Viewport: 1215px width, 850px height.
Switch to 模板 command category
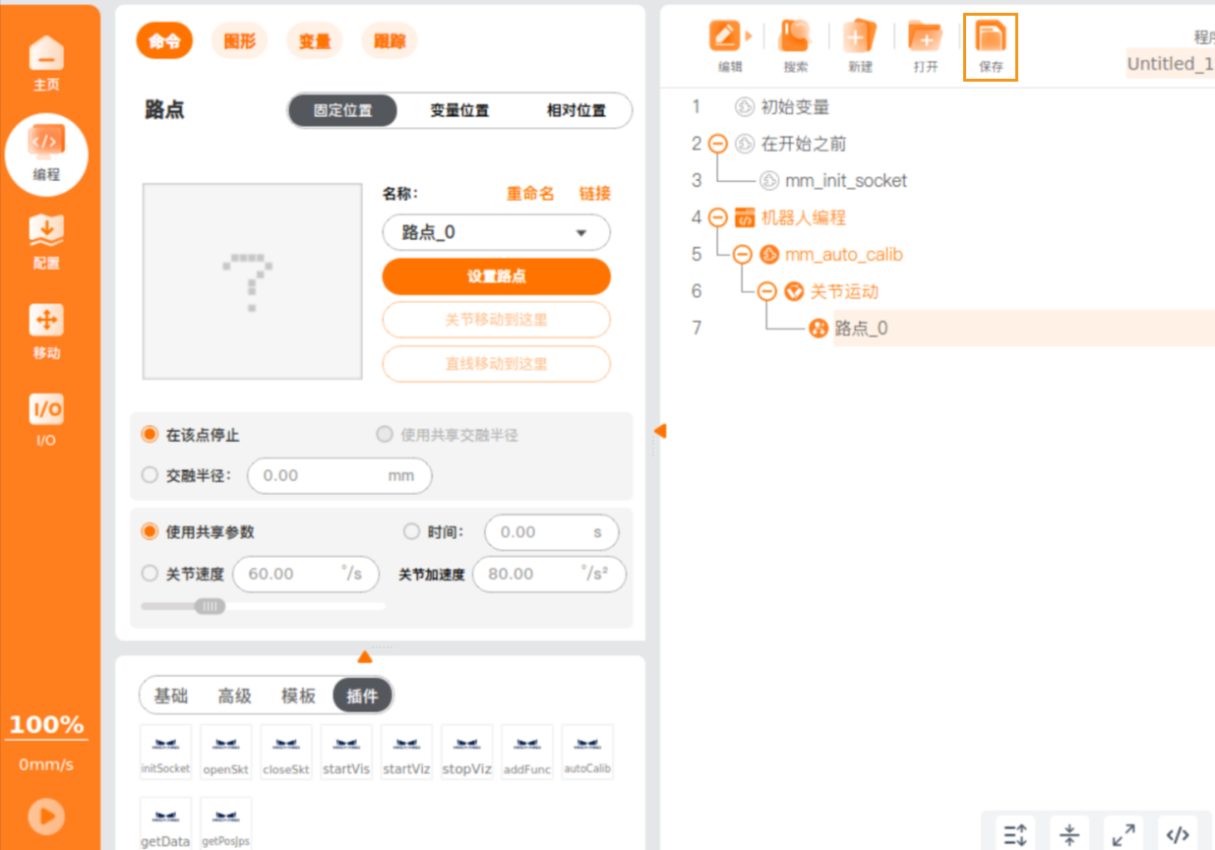[299, 696]
